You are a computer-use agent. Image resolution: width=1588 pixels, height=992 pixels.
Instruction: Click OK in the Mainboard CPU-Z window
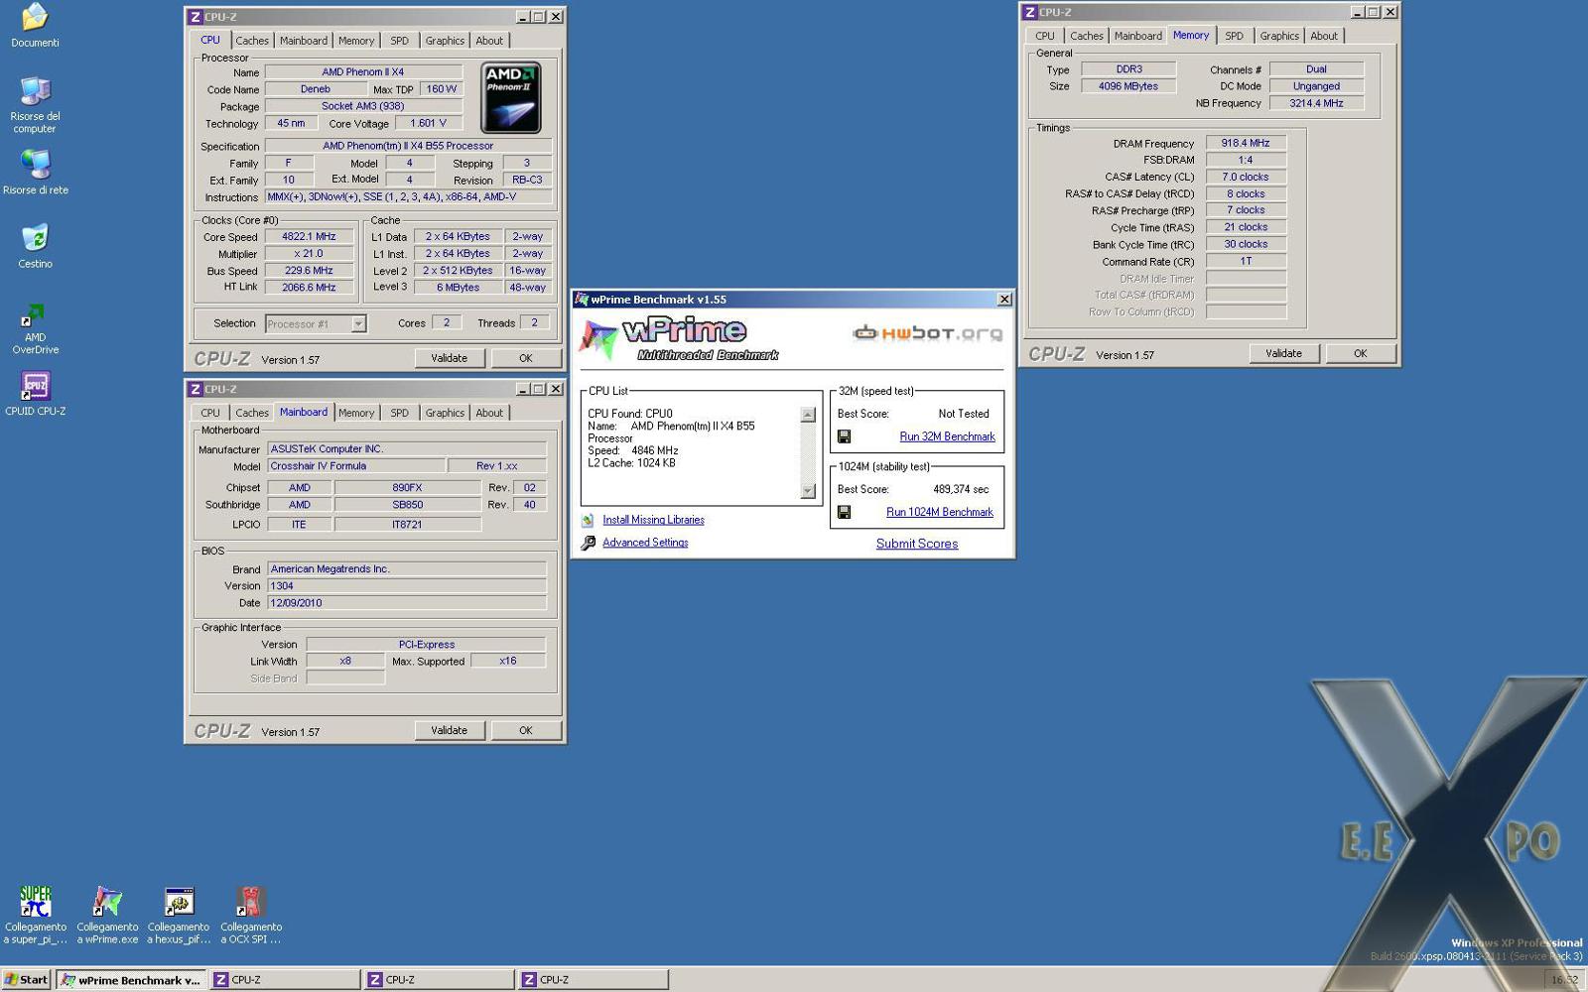(x=526, y=730)
